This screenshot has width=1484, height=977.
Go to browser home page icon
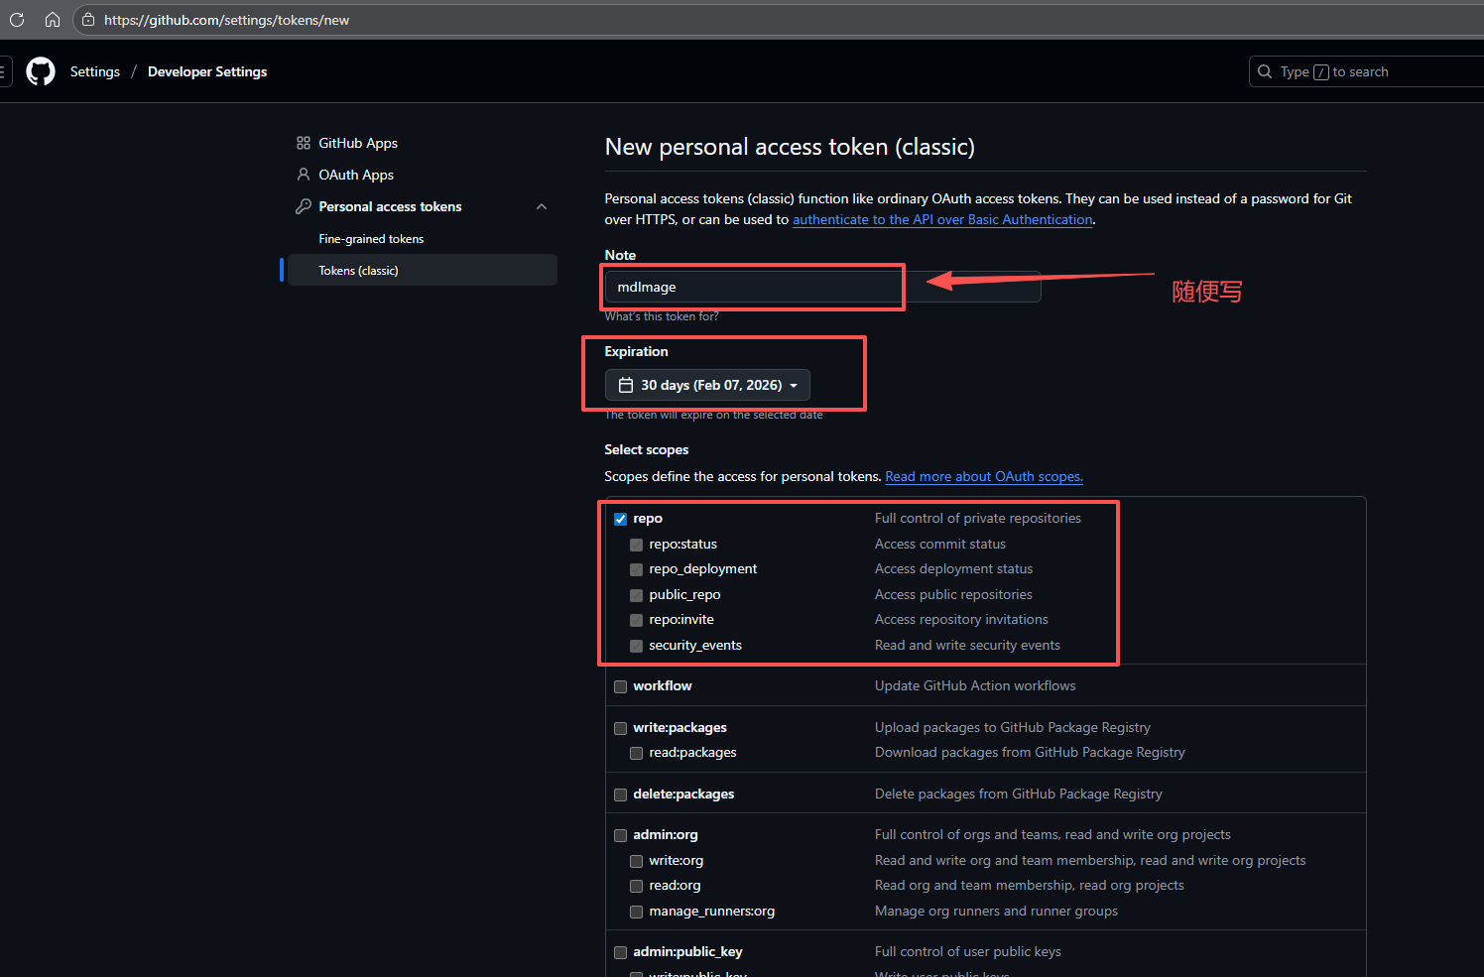pyautogui.click(x=53, y=20)
